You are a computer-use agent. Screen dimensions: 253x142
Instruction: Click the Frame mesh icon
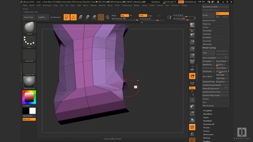coord(192,100)
